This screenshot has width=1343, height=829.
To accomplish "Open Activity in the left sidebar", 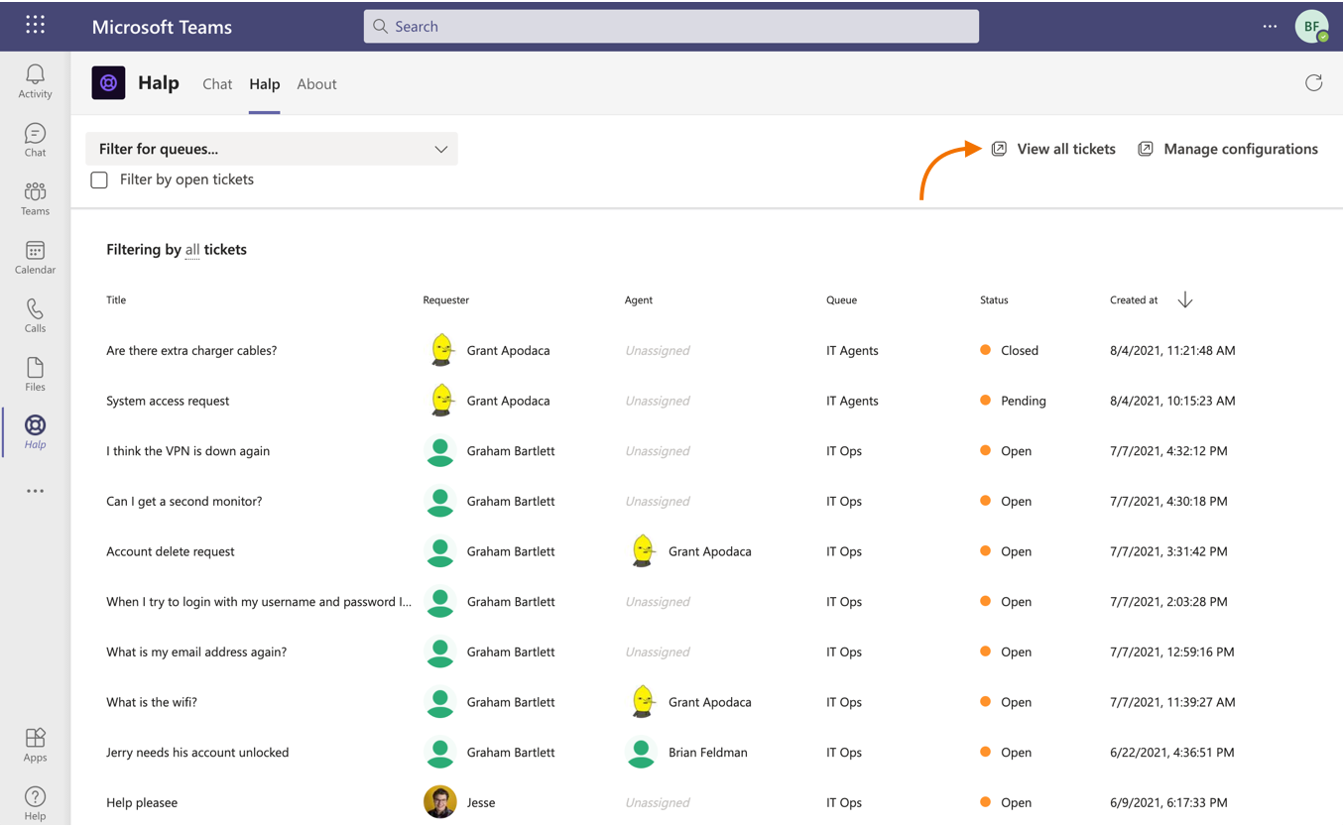I will coord(35,81).
